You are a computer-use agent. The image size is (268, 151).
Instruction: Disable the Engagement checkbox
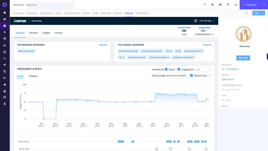point(179,69)
